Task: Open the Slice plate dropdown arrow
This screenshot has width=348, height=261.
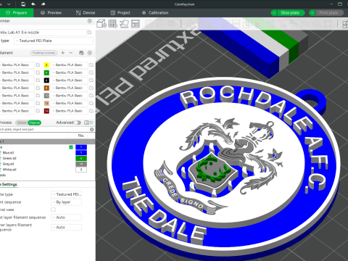Action: click(x=274, y=13)
